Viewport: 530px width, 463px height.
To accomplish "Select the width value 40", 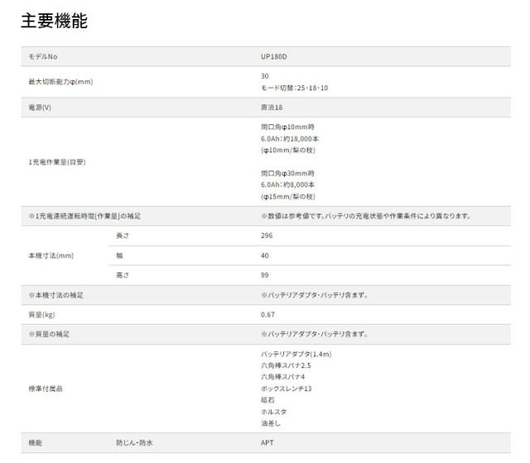I will coord(265,255).
